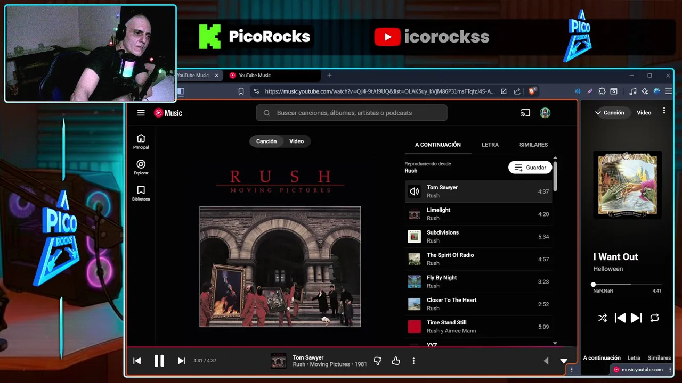This screenshot has height=383, width=682.
Task: Click the Rush link under Reproduciendo desde
Action: (411, 171)
